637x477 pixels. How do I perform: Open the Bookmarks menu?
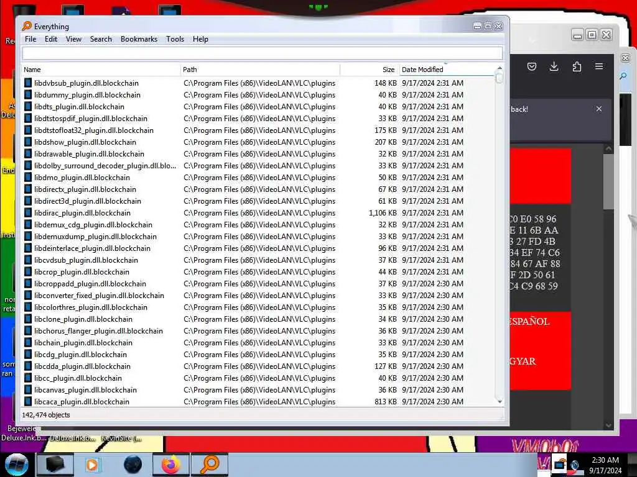[x=139, y=39]
